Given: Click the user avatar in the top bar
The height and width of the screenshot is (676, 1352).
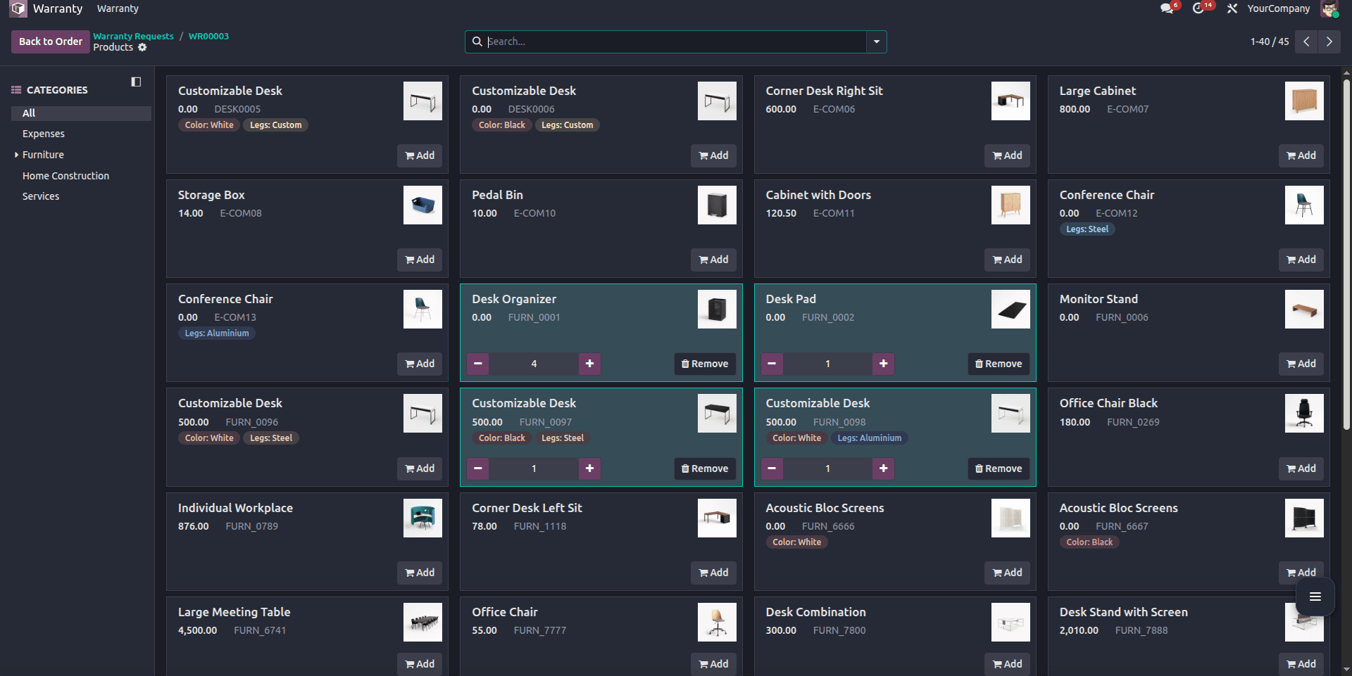Looking at the screenshot, I should pyautogui.click(x=1332, y=9).
